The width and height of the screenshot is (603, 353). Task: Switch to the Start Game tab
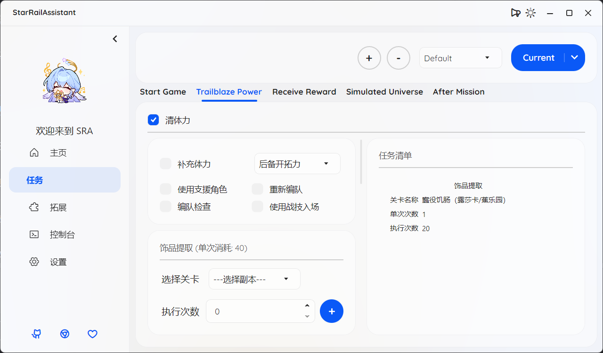tap(163, 92)
